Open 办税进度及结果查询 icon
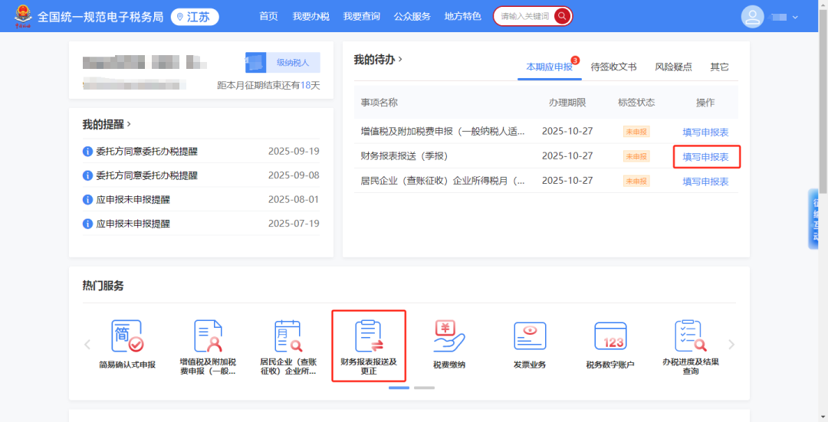Image resolution: width=828 pixels, height=422 pixels. [x=690, y=336]
